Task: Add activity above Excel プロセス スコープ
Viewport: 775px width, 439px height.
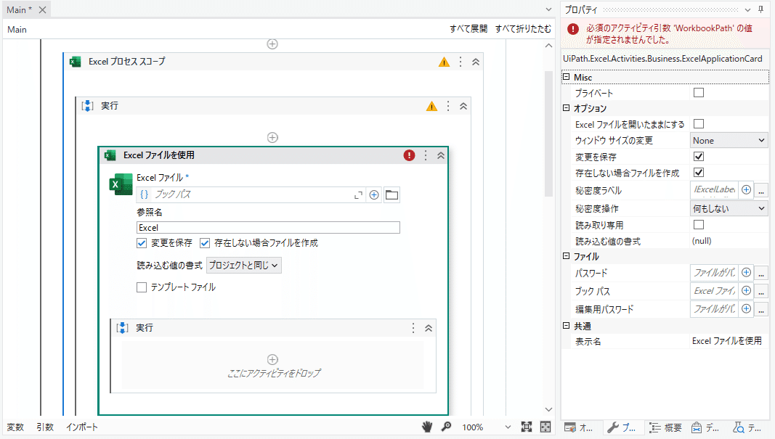Action: pyautogui.click(x=272, y=44)
